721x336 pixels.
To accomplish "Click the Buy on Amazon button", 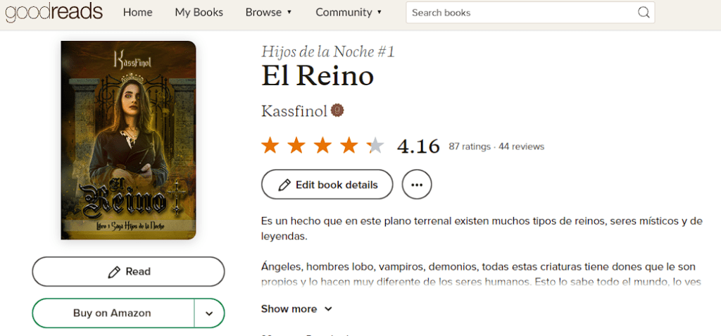I will coord(113,313).
